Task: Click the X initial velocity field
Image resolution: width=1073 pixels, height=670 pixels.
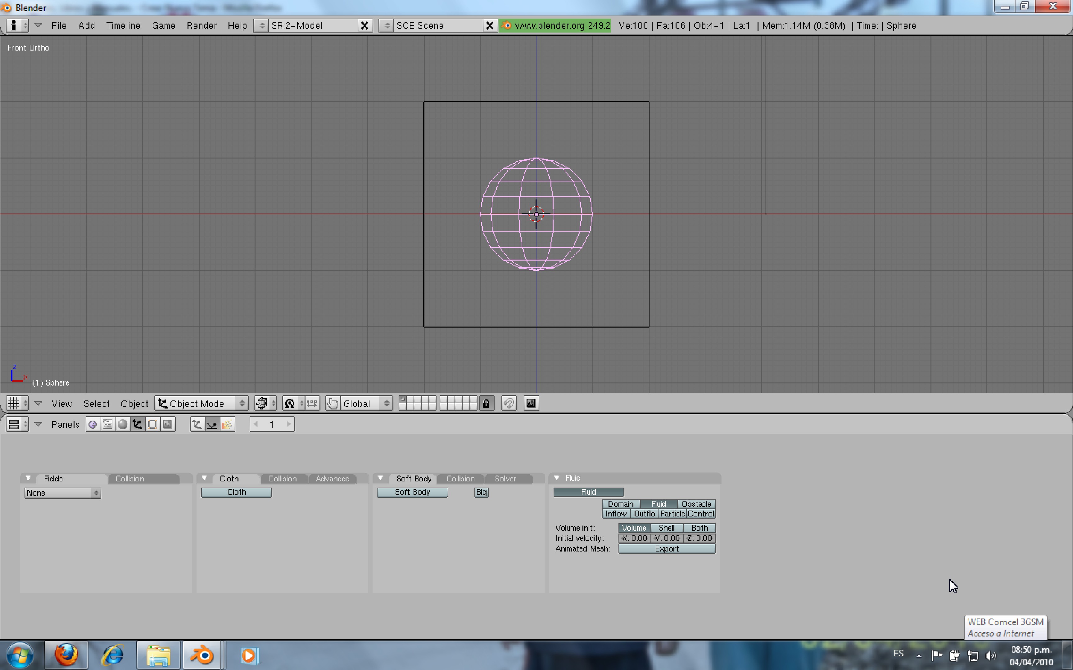Action: (x=634, y=538)
